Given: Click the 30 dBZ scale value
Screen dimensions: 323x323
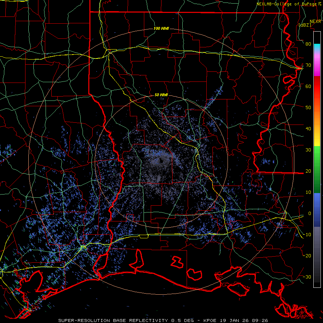Looking at the screenshot, I should [x=308, y=150].
